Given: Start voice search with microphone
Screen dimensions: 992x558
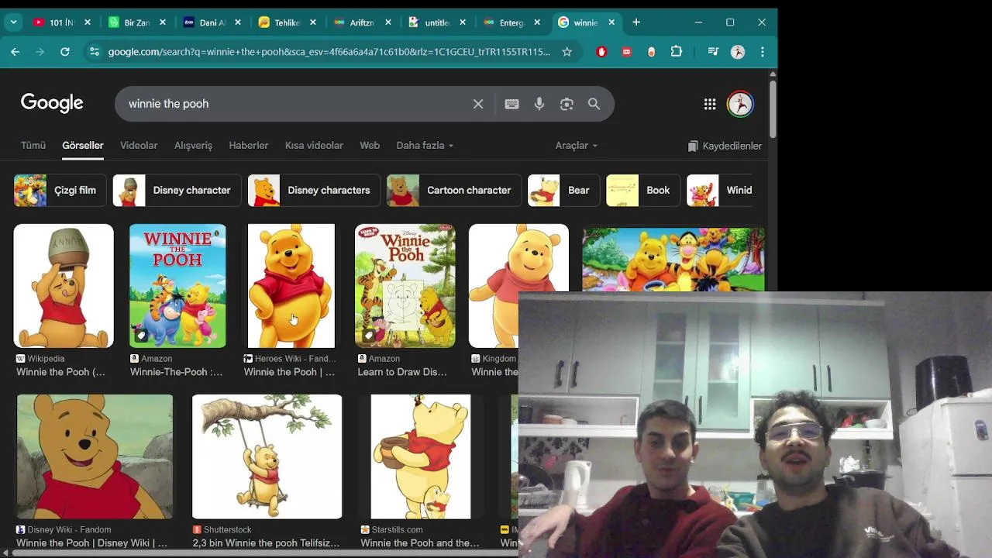Looking at the screenshot, I should [539, 104].
